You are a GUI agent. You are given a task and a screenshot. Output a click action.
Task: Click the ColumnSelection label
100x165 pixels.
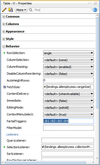[18, 60]
